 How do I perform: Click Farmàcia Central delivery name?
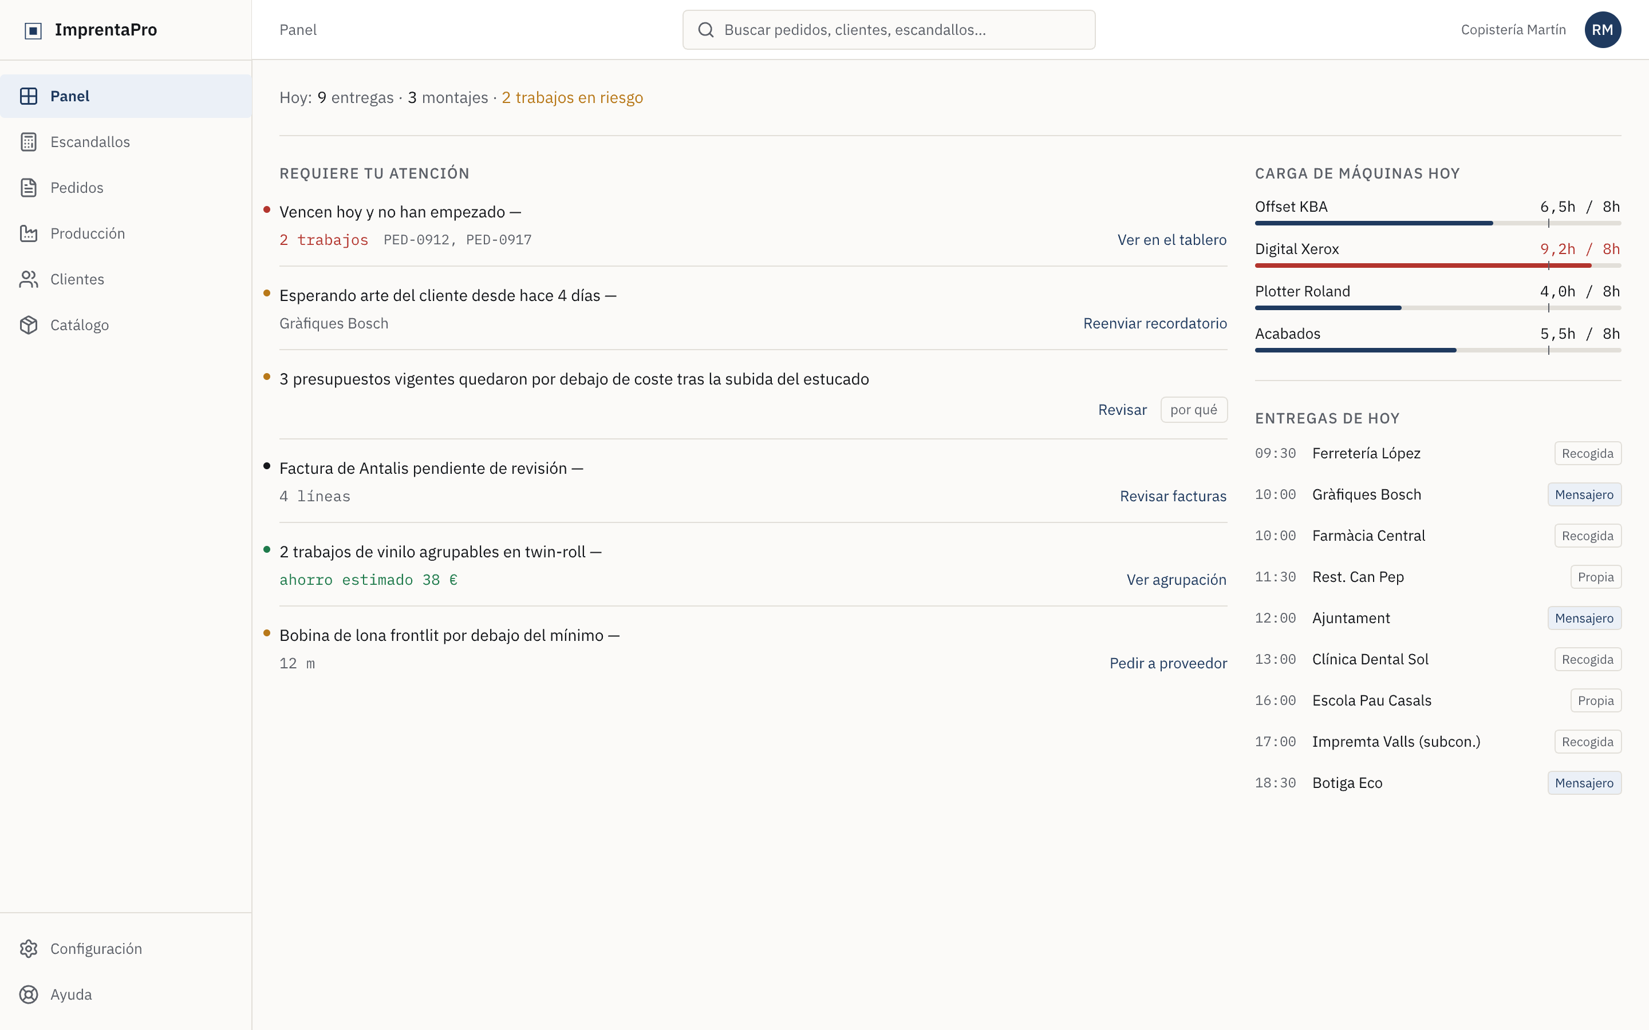(1368, 536)
